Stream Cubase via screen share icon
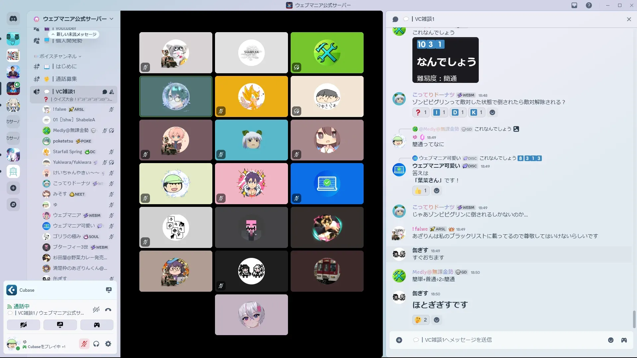637x358 pixels. (108, 290)
